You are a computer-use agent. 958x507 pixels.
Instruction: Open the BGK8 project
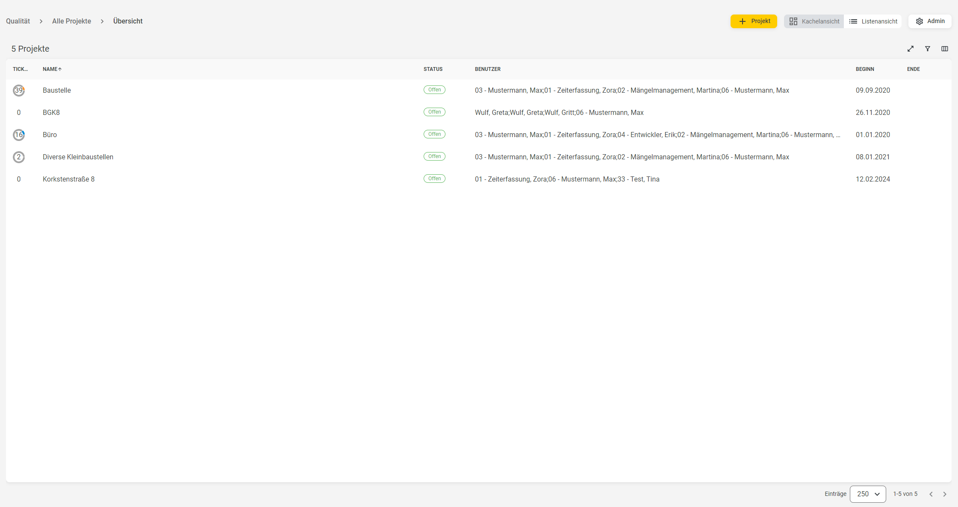51,113
